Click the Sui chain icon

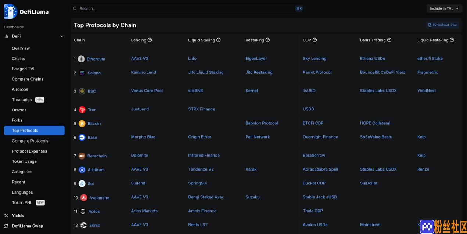click(x=82, y=184)
